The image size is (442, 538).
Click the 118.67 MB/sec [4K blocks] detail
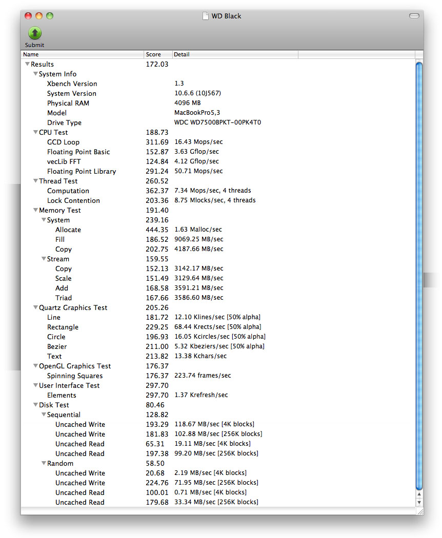214,424
